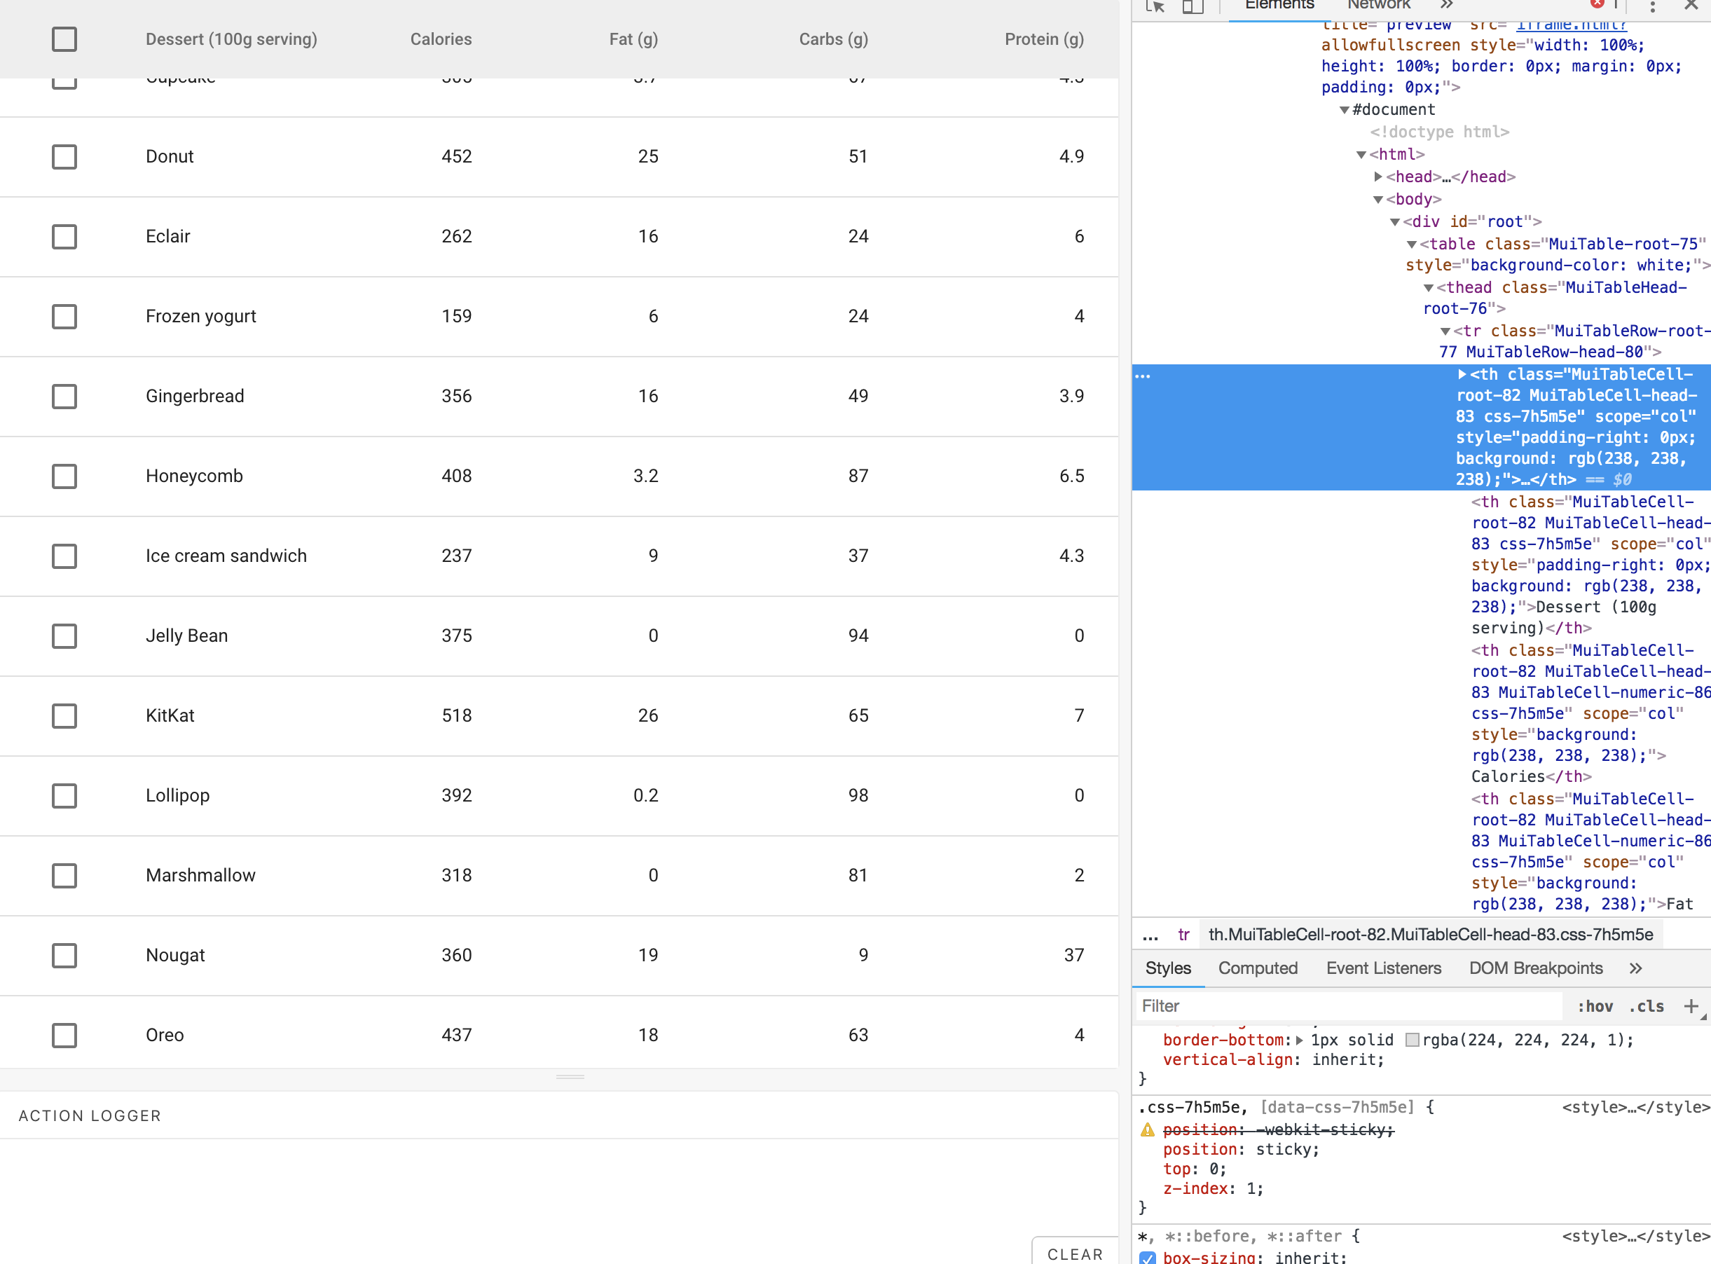Check the Donut row checkbox
Viewport: 1711px width, 1264px height.
tap(65, 157)
